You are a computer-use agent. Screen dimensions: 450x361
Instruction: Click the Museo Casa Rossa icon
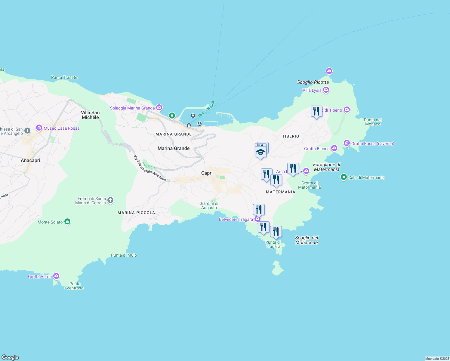coord(39,128)
